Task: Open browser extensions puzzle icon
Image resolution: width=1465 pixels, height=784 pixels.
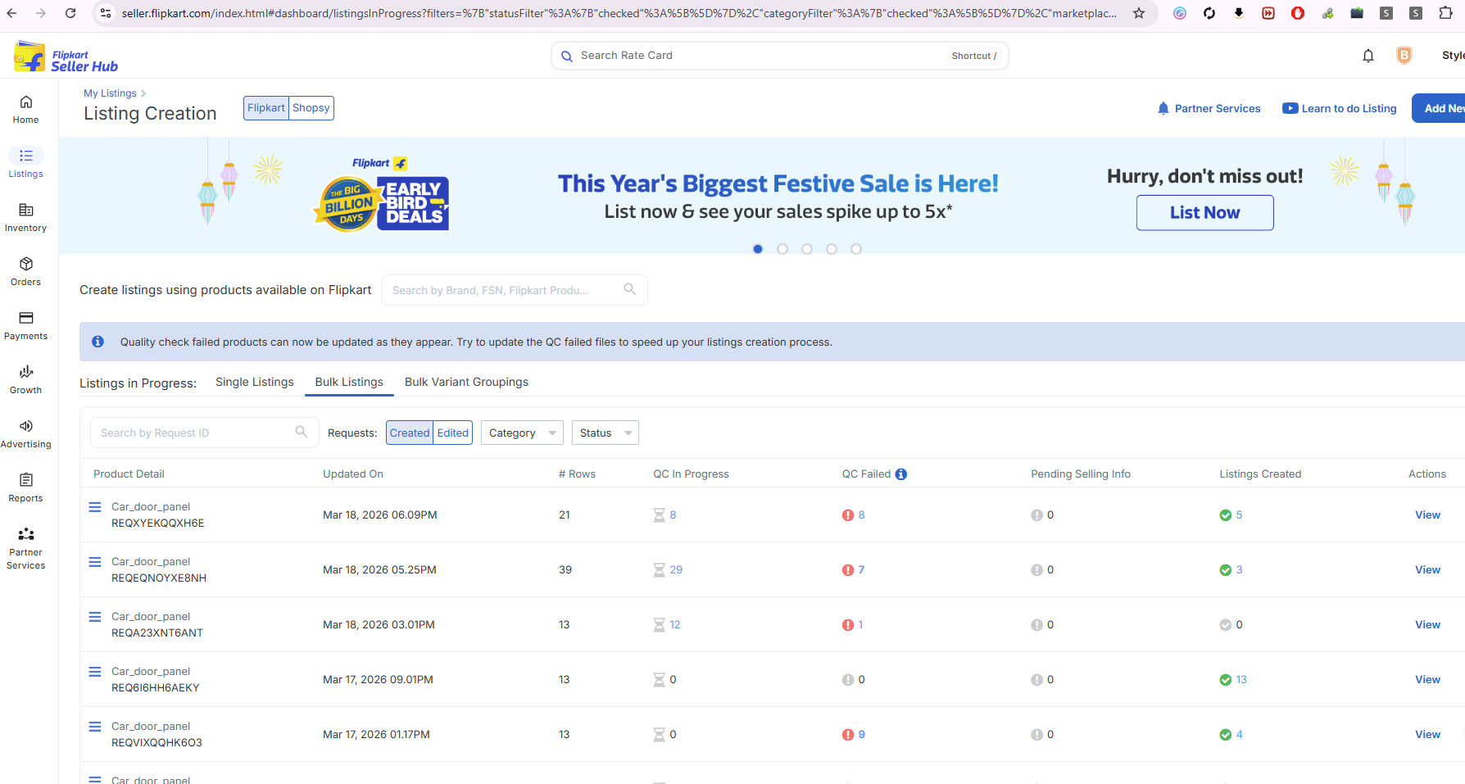Action: tap(1445, 13)
